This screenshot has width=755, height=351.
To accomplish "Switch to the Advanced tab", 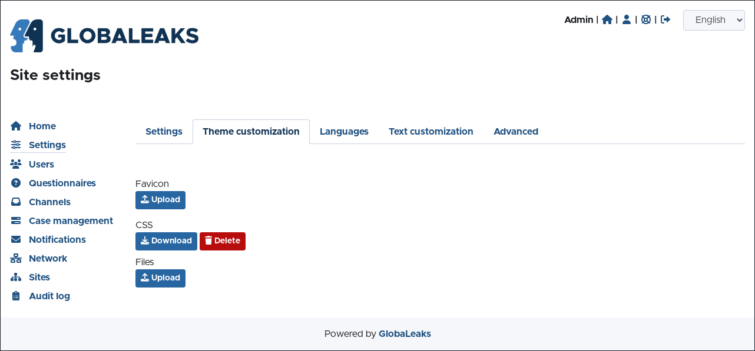I will 515,132.
